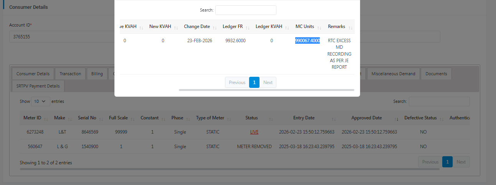
Task: Click the LIVE status link
Action: click(254, 132)
